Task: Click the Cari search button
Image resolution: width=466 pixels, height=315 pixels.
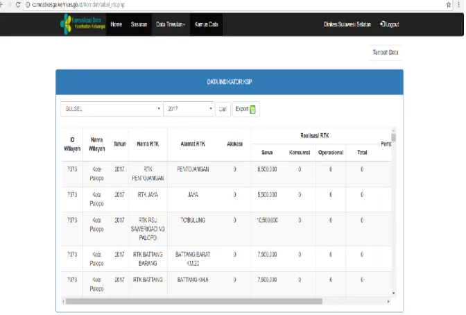Action: [223, 109]
